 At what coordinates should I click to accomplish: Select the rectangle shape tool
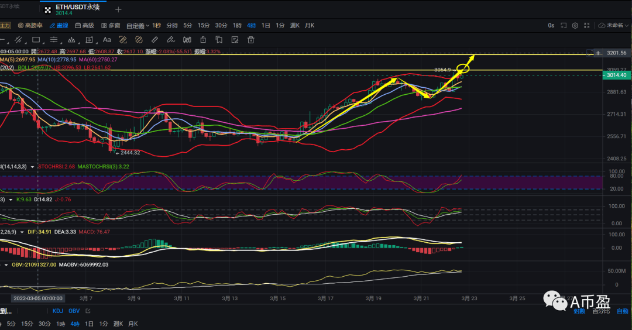click(36, 40)
